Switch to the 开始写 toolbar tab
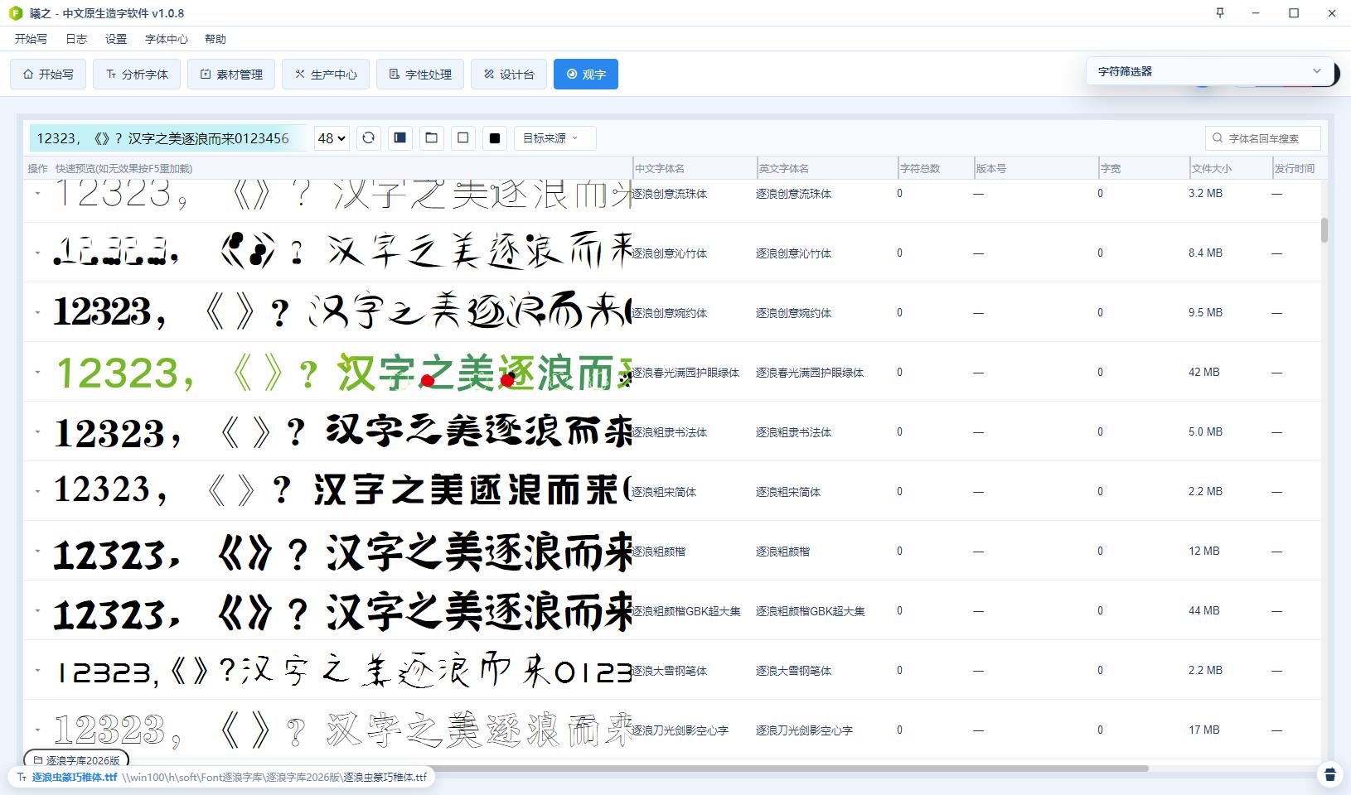This screenshot has width=1351, height=795. pos(48,74)
